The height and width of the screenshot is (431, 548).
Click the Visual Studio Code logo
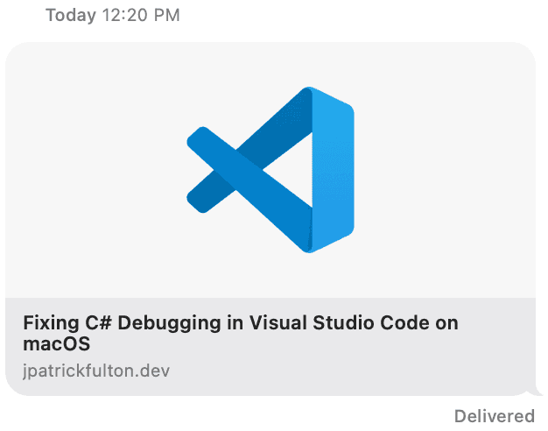(x=270, y=170)
